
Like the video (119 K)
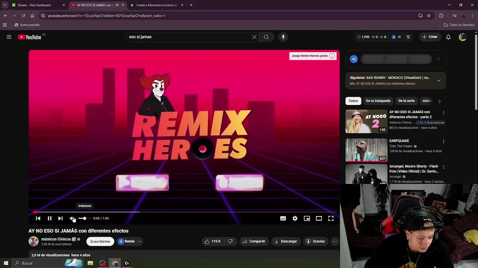point(212,242)
